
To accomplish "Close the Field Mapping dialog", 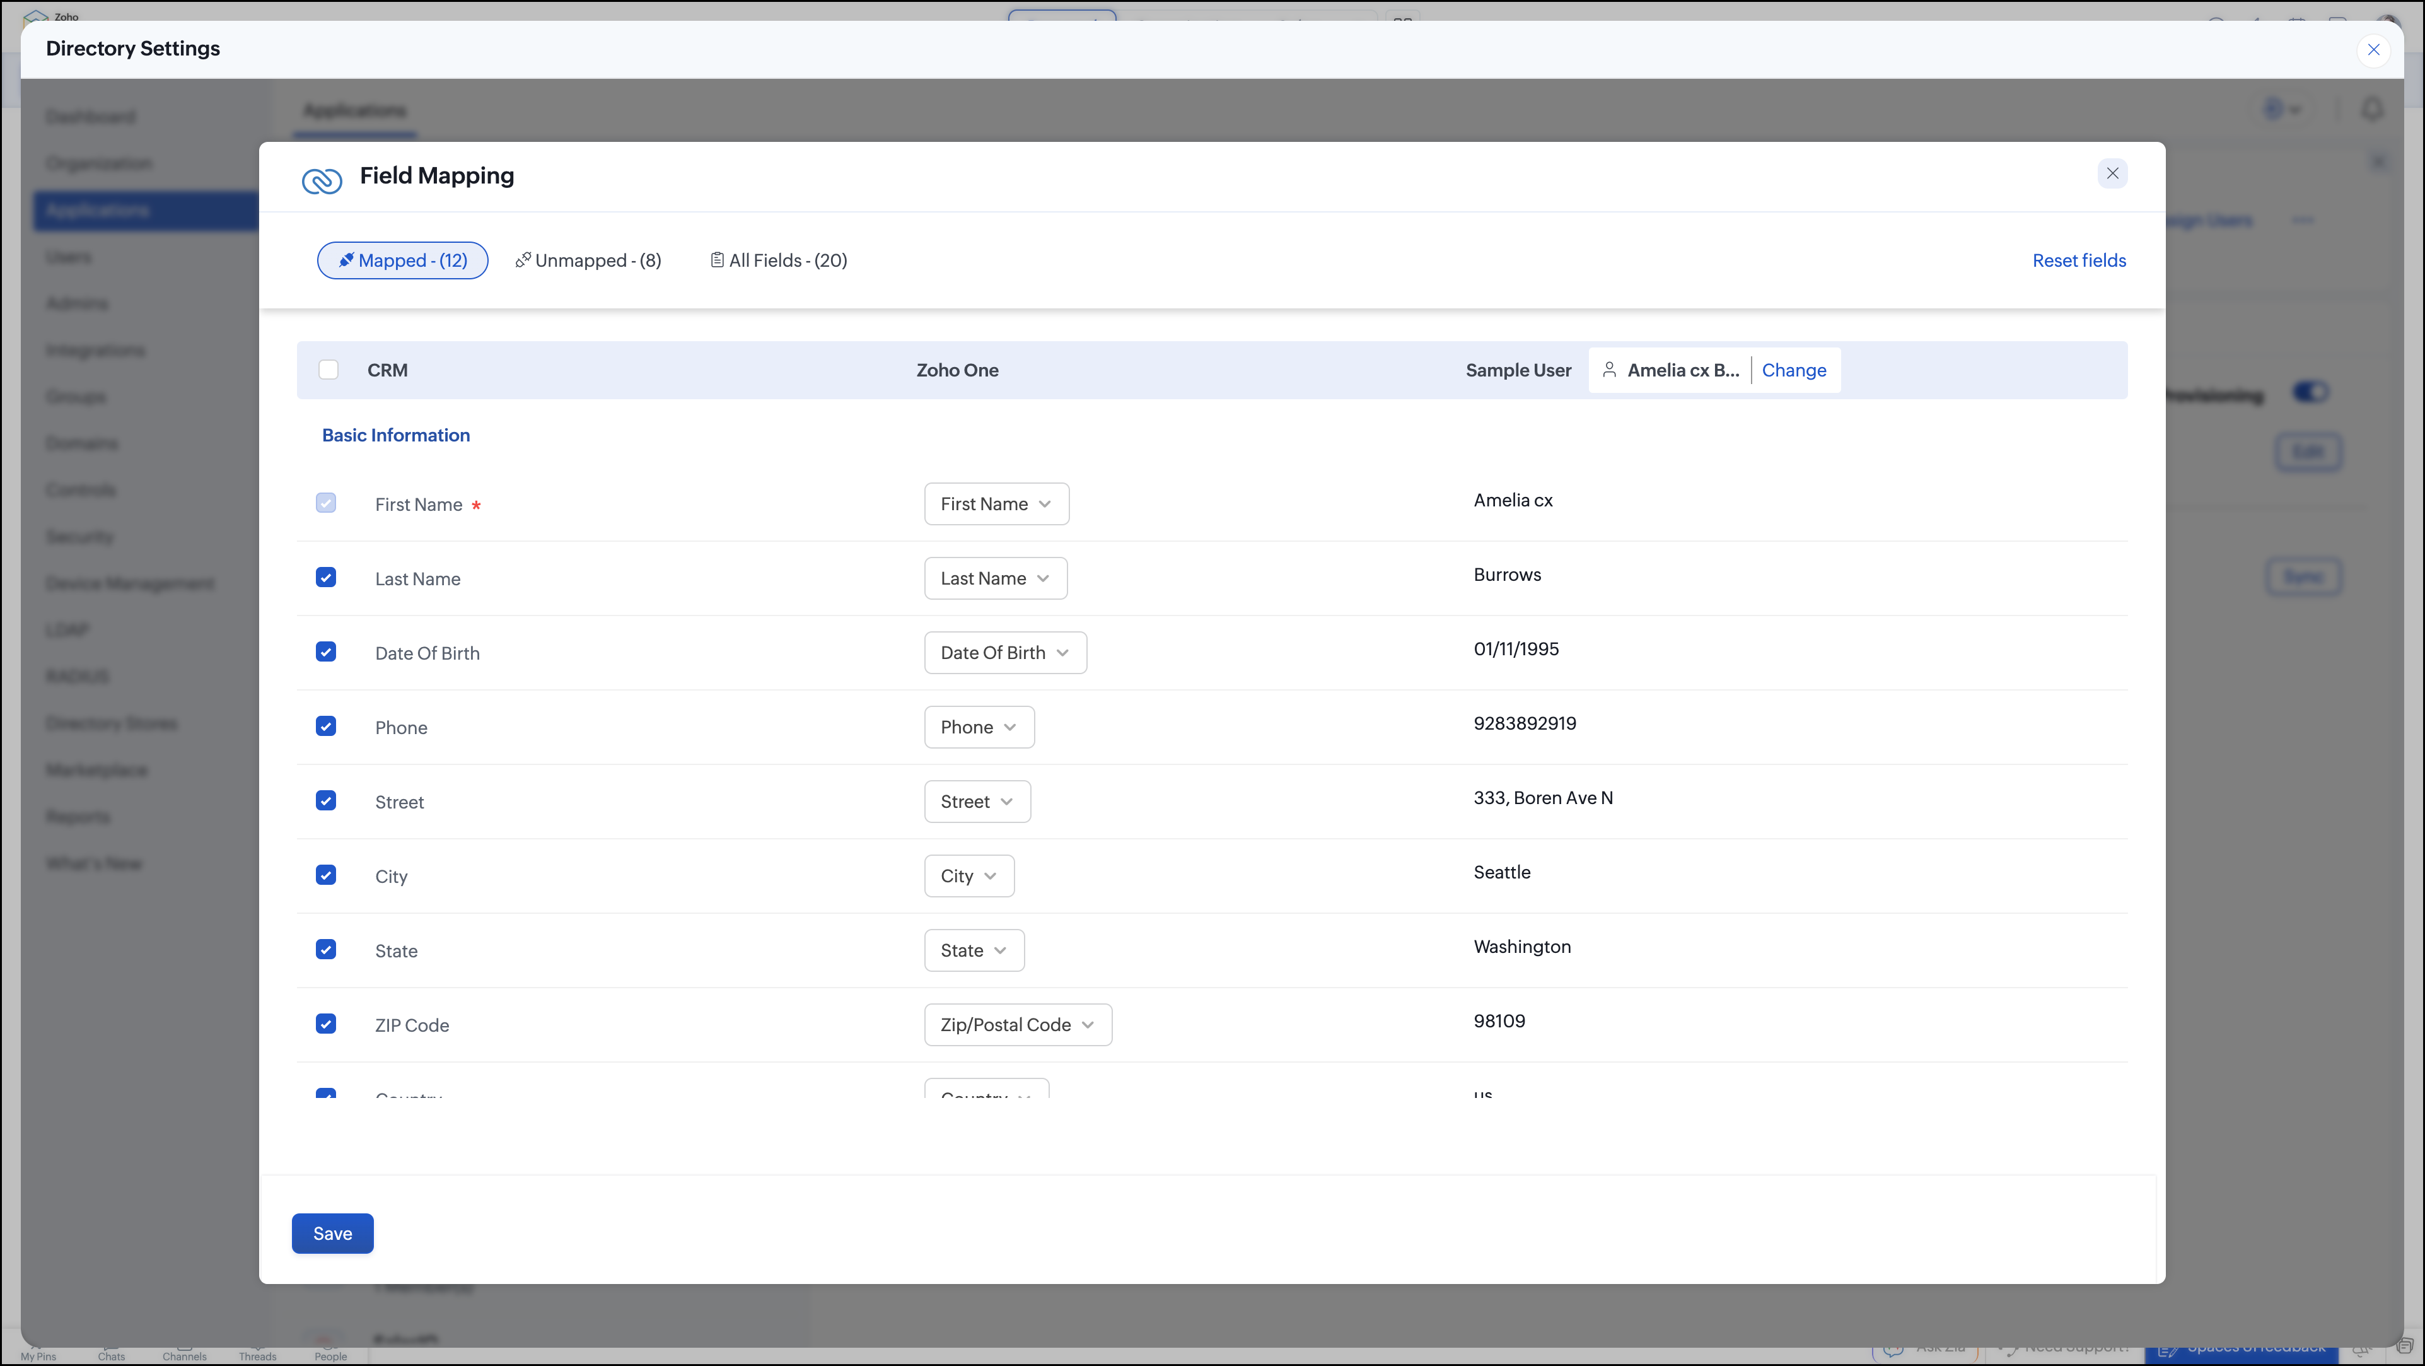I will tap(2112, 173).
